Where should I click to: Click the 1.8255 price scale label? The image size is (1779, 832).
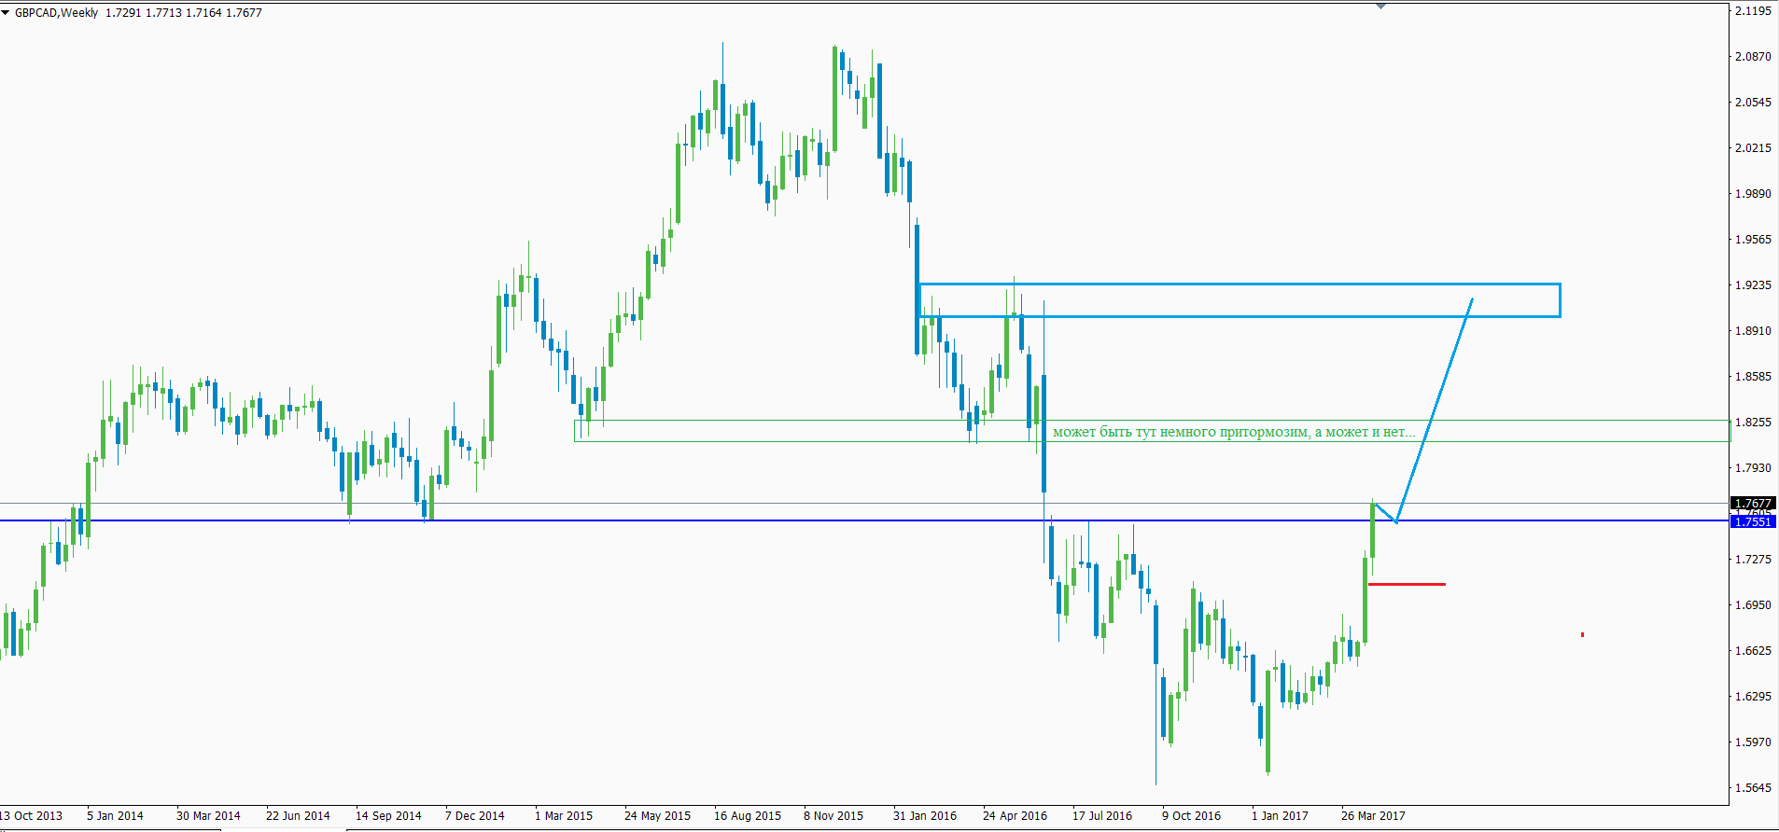pyautogui.click(x=1753, y=423)
